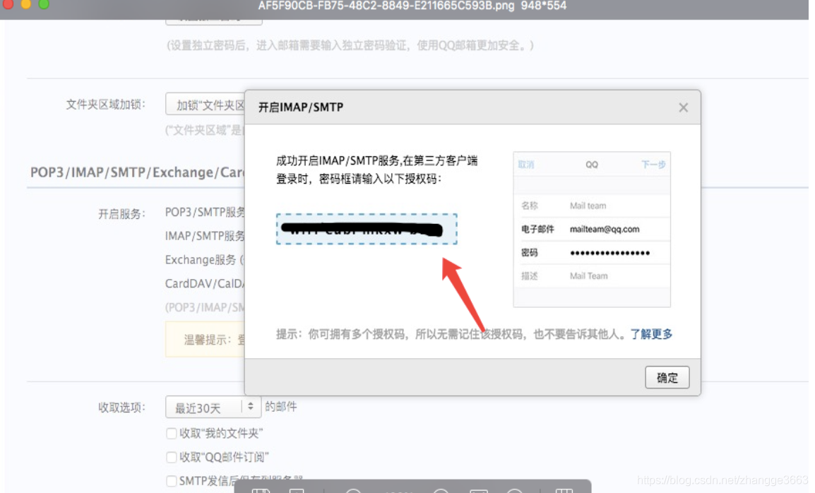Click the dashed authorization code box
The width and height of the screenshot is (815, 493).
point(367,229)
